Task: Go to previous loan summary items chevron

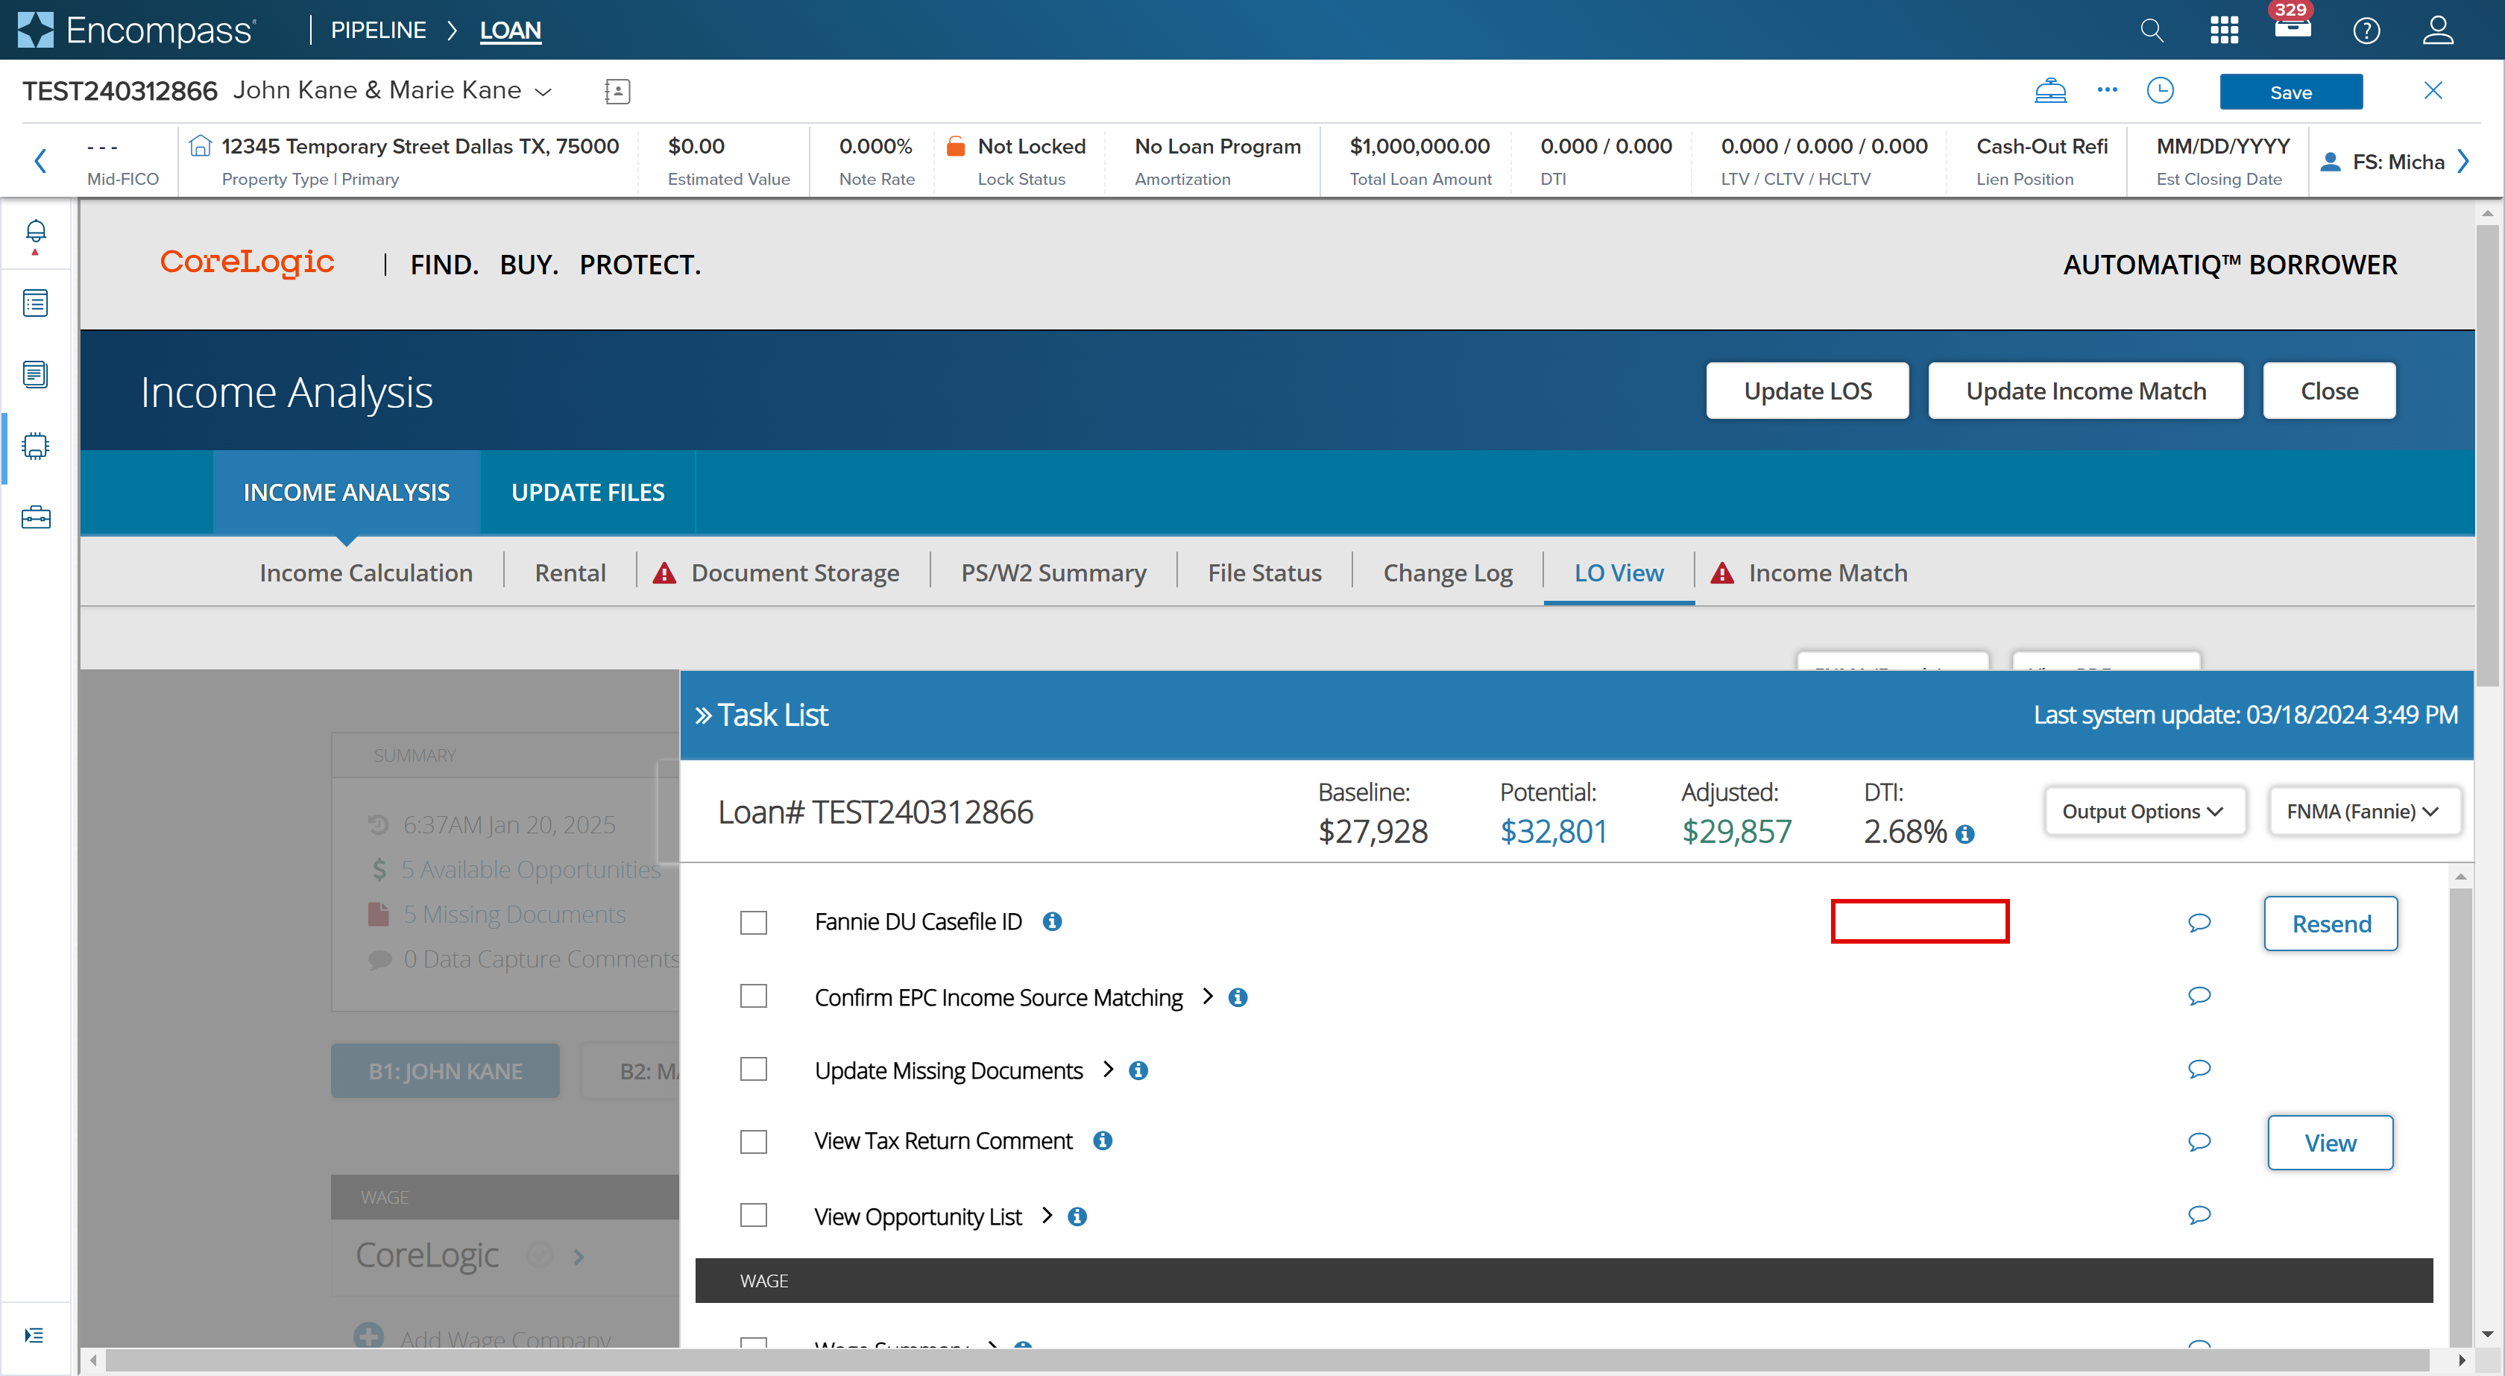Action: coord(40,160)
